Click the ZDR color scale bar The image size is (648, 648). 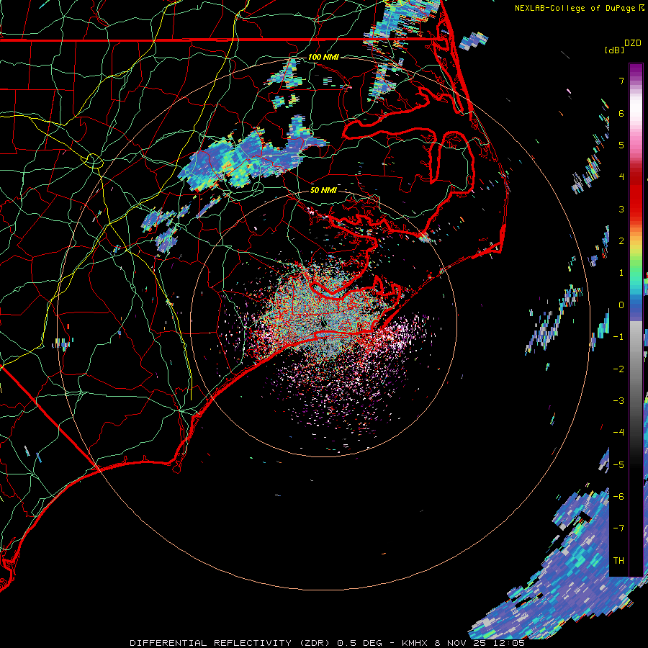[x=636, y=320]
